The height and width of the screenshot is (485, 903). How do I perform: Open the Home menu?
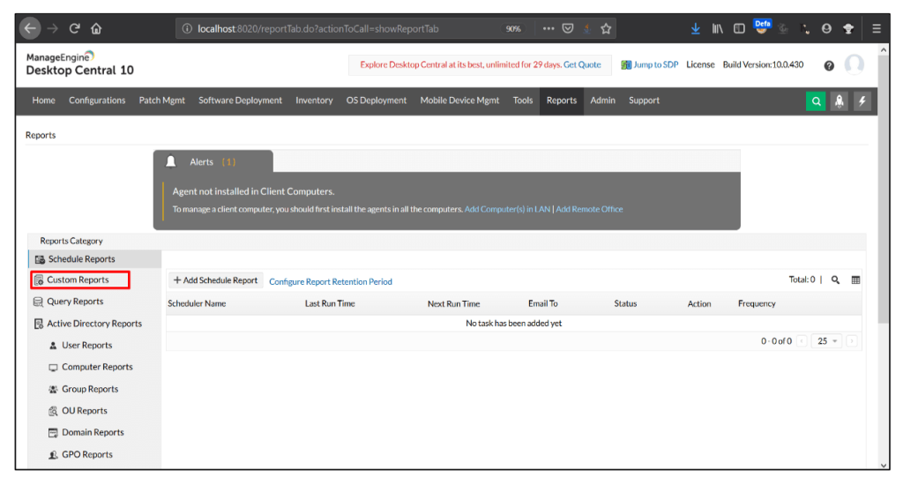[x=44, y=101]
